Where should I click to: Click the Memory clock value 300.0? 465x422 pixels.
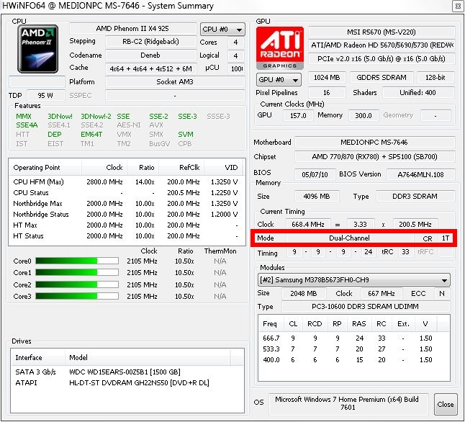point(364,115)
